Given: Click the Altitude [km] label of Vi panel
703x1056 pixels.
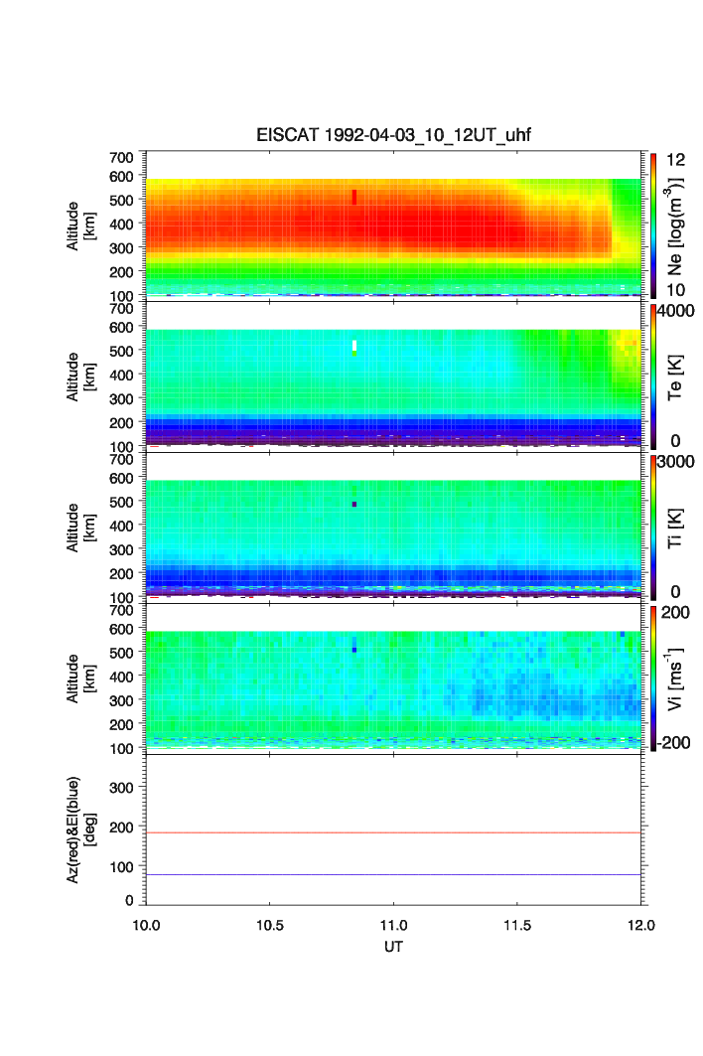Looking at the screenshot, I should click(x=81, y=679).
